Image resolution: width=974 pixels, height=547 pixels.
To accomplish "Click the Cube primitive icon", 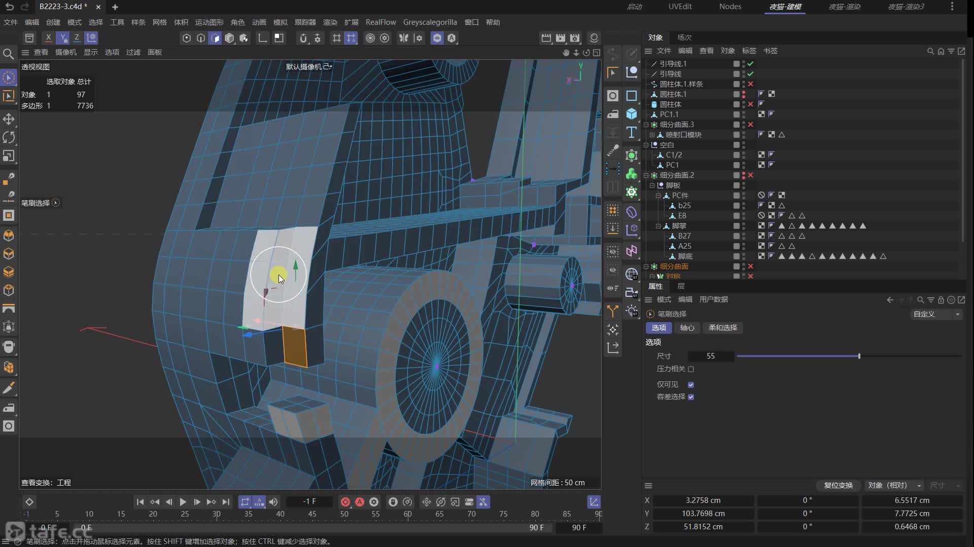I will click(632, 114).
